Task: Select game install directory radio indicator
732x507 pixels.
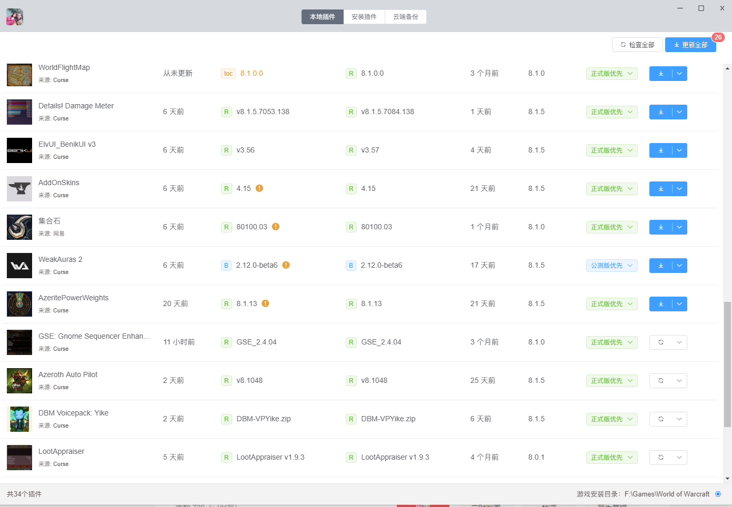Action: (718, 494)
